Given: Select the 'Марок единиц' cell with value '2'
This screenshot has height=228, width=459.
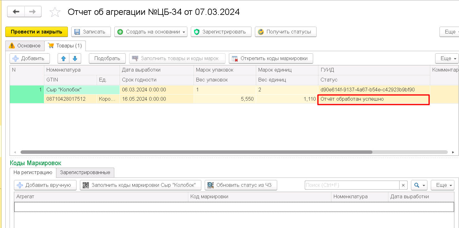Looking at the screenshot, I should (x=287, y=90).
